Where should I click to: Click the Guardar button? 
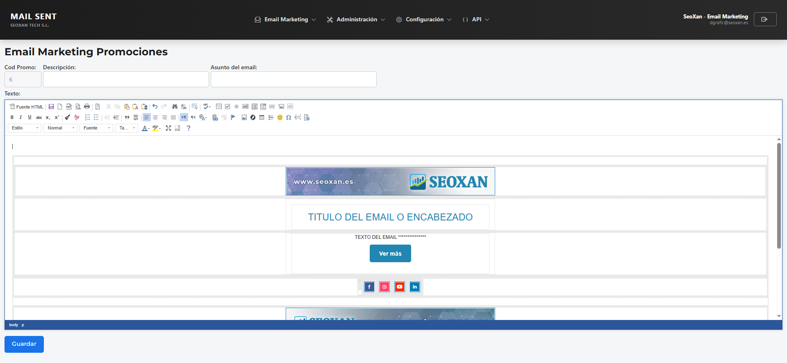pyautogui.click(x=24, y=344)
